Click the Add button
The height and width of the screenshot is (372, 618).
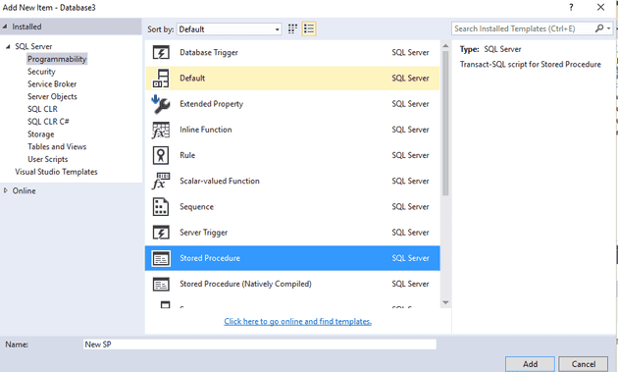(530, 364)
